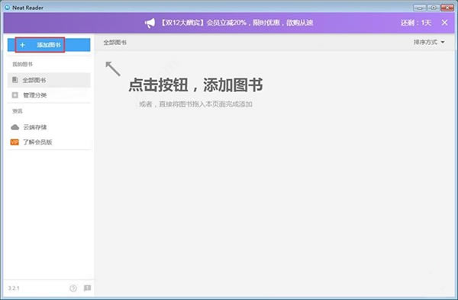Click the 添加图书 add book button
Screen dimensions: 458x300
[x=49, y=45]
